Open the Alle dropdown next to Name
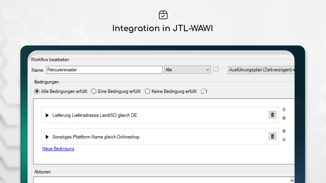326x183 pixels. pos(187,70)
